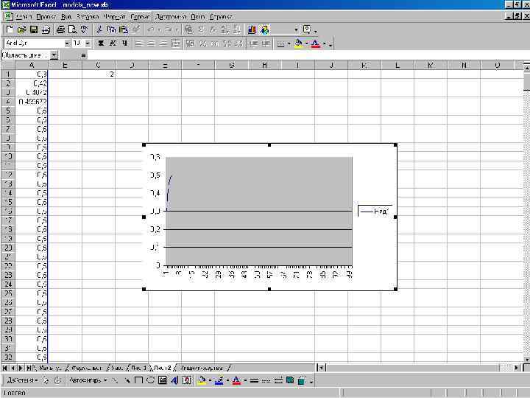Open the Файл menu
This screenshot has height=398, width=530.
pyautogui.click(x=24, y=16)
